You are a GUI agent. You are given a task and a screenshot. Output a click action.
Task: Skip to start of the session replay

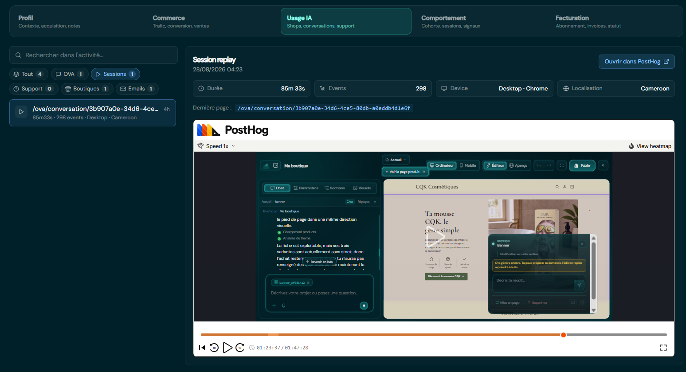click(x=202, y=348)
